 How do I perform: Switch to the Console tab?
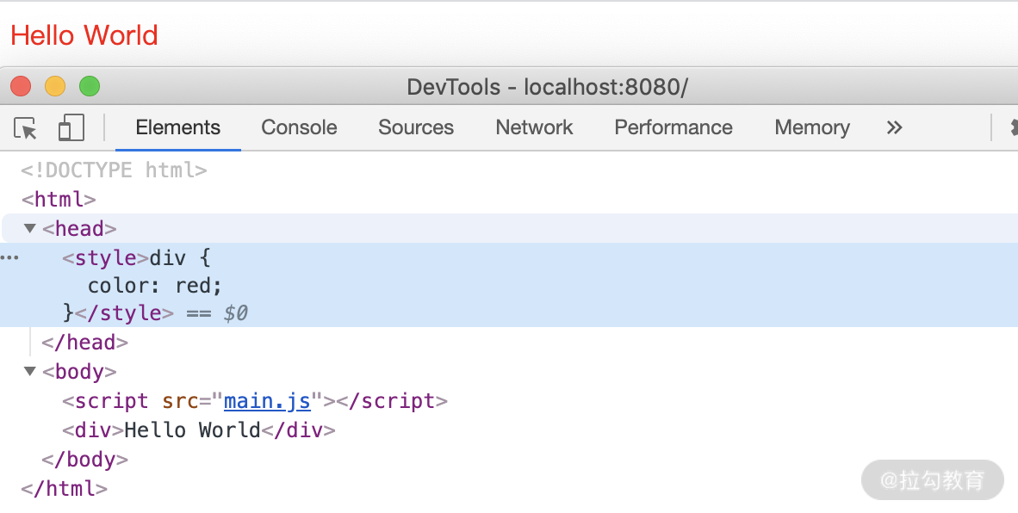tap(299, 128)
